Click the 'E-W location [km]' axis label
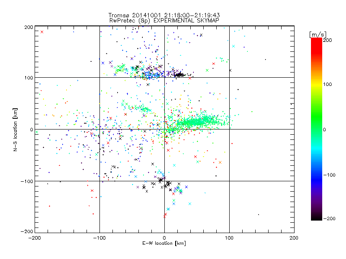Image resolution: width=346 pixels, height=259 pixels. 164,243
